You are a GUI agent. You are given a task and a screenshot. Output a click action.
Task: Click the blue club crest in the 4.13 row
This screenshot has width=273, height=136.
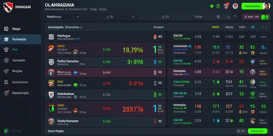pyautogui.click(x=253, y=62)
